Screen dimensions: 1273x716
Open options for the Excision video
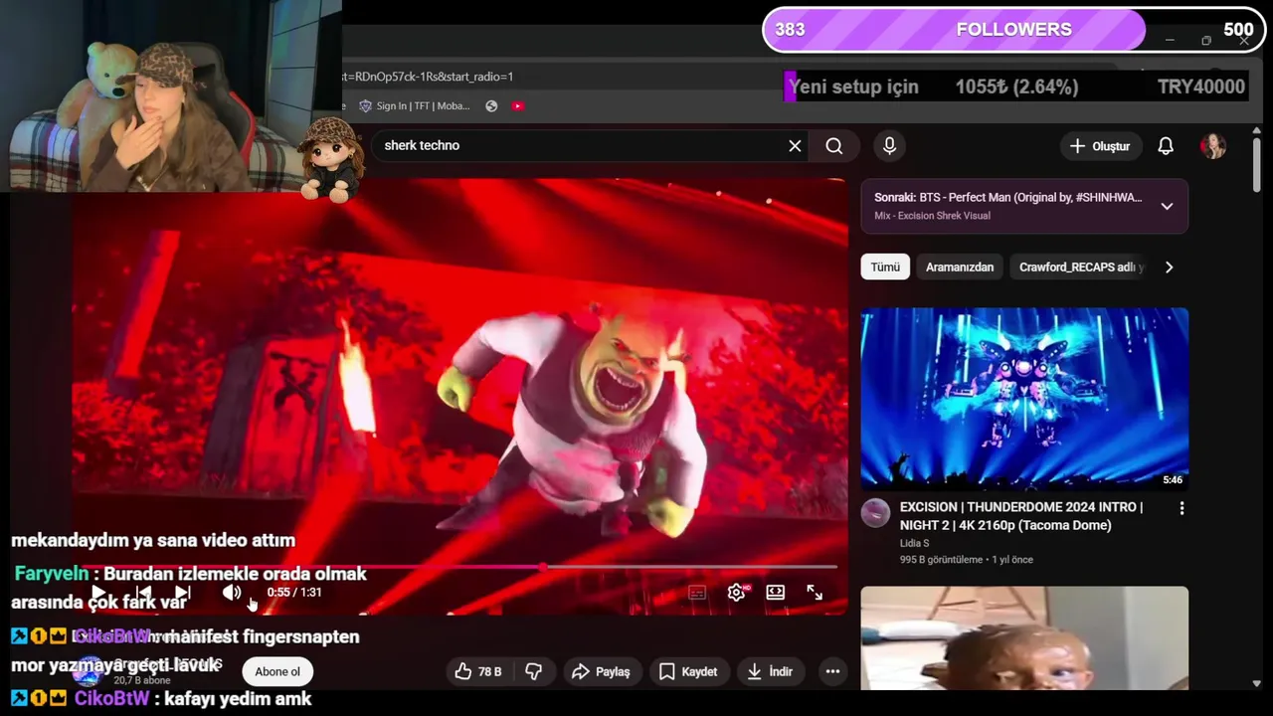pyautogui.click(x=1182, y=508)
